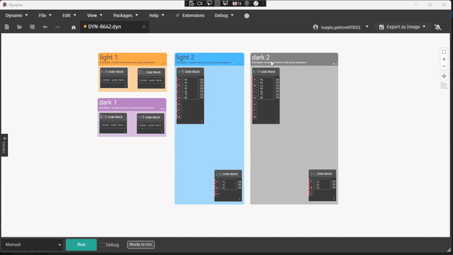Expand the Export as Image dropdown

tap(424, 27)
